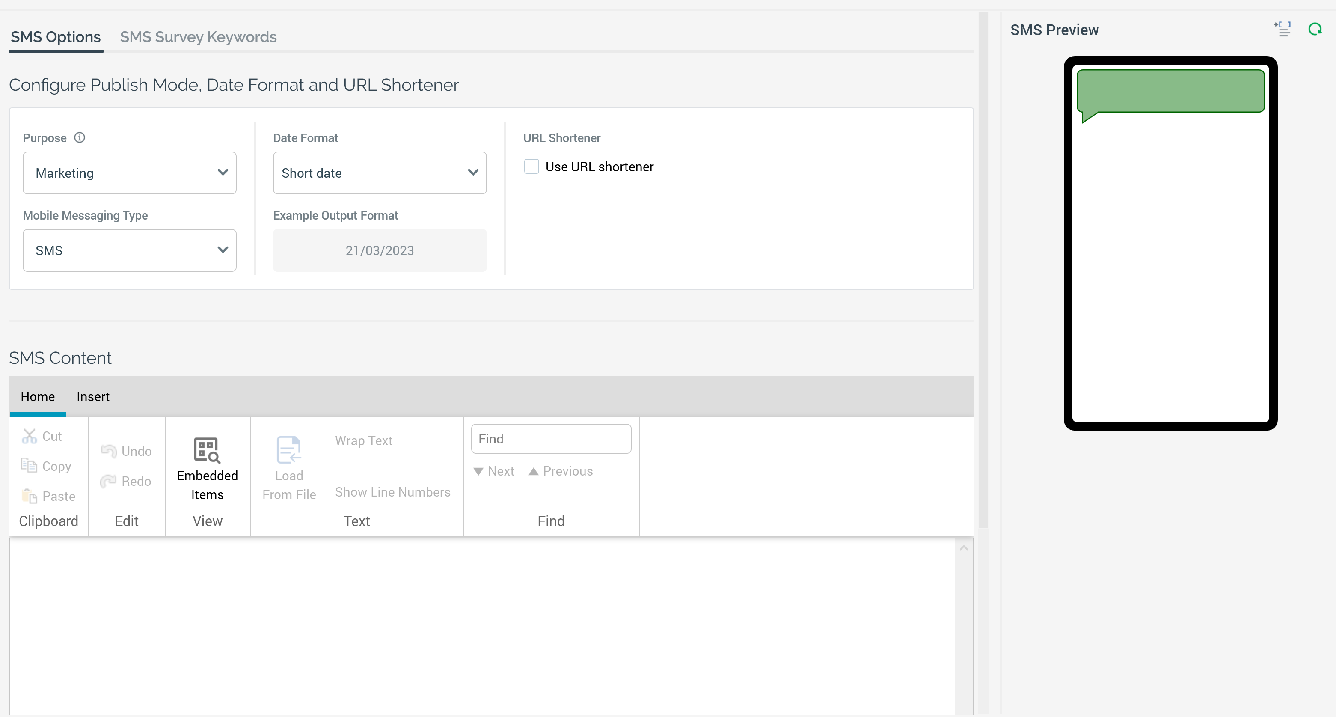Viewport: 1336px width, 717px height.
Task: Click the Paste clipboard icon
Action: (x=29, y=496)
